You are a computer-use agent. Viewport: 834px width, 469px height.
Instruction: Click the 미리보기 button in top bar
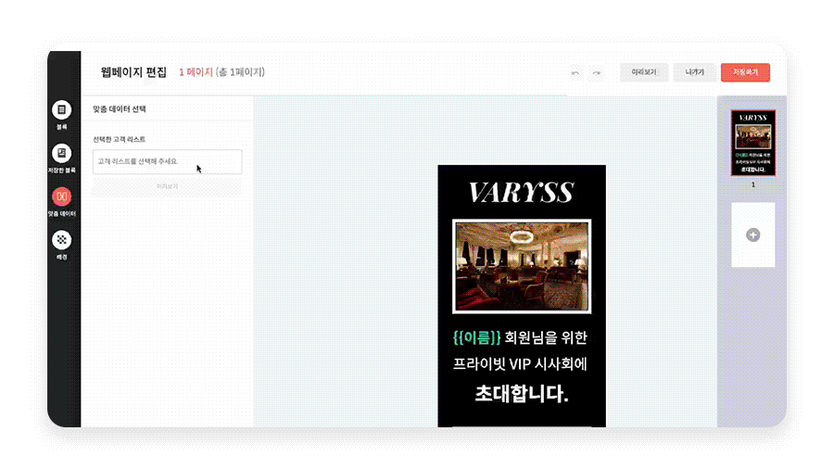[x=644, y=72]
